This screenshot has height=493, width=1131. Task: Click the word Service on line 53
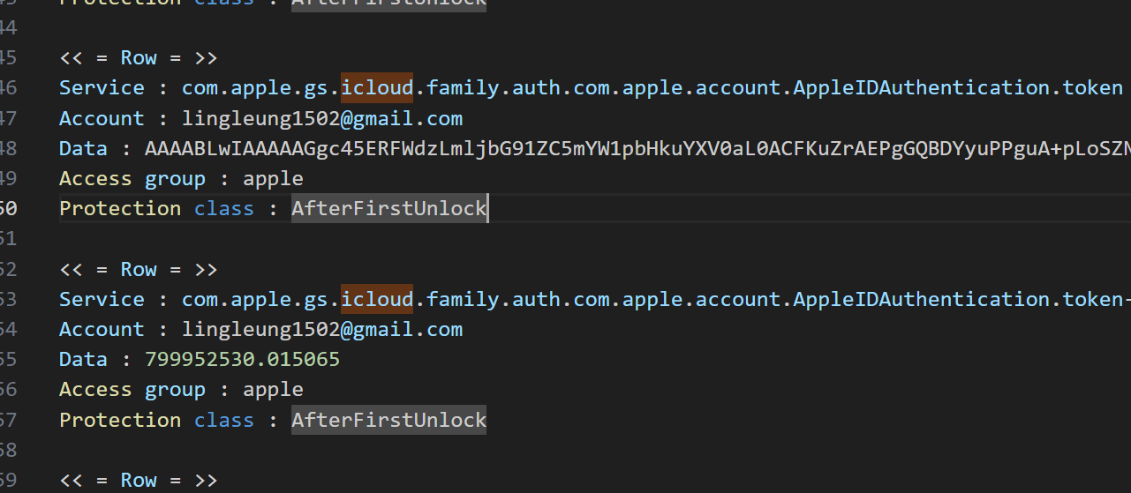tap(102, 300)
